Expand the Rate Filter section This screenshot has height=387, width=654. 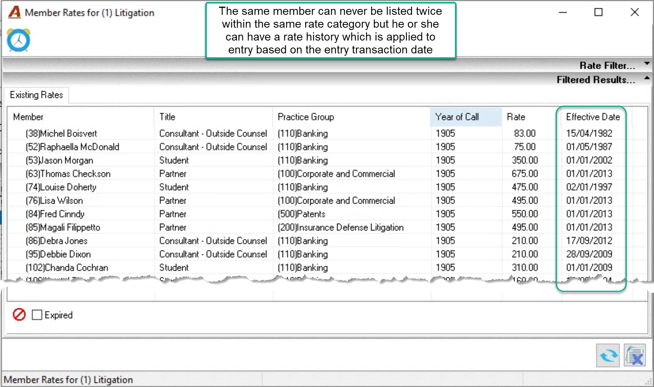tap(615, 65)
